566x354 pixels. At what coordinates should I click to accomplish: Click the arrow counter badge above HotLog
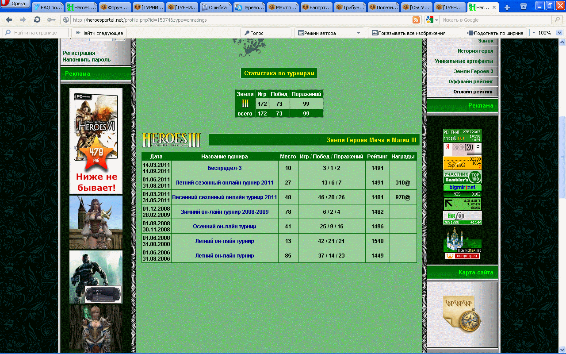point(463,204)
